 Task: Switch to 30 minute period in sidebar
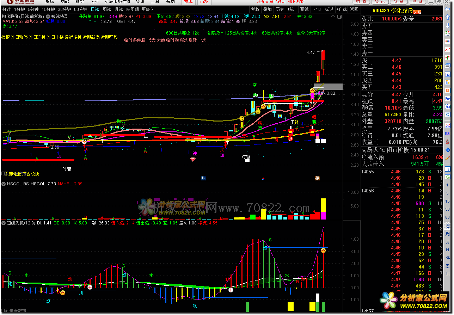(448, 209)
